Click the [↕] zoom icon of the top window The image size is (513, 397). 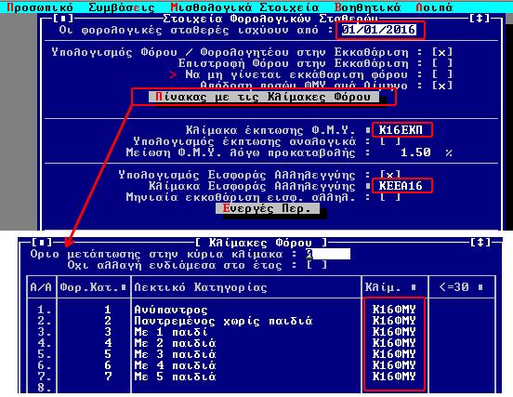tap(480, 19)
